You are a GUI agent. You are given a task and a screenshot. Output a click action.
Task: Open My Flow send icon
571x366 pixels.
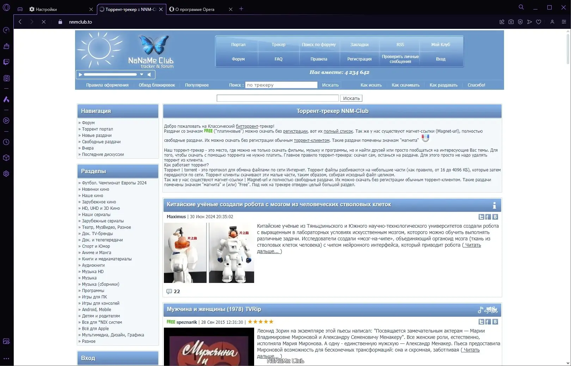pyautogui.click(x=529, y=22)
